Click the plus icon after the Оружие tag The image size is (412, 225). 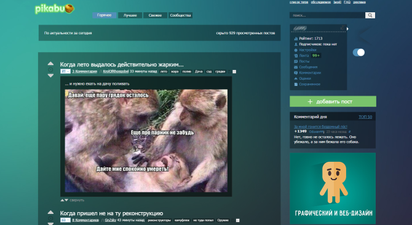point(237,220)
